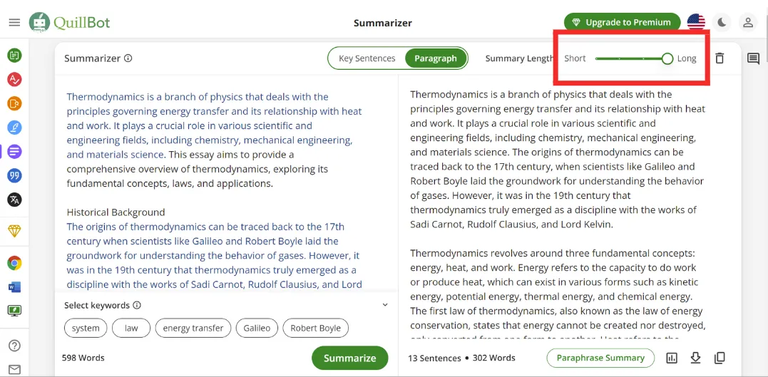Open the Grammar Checker tool in the sidebar
Screen dimensions: 768x377
click(14, 79)
